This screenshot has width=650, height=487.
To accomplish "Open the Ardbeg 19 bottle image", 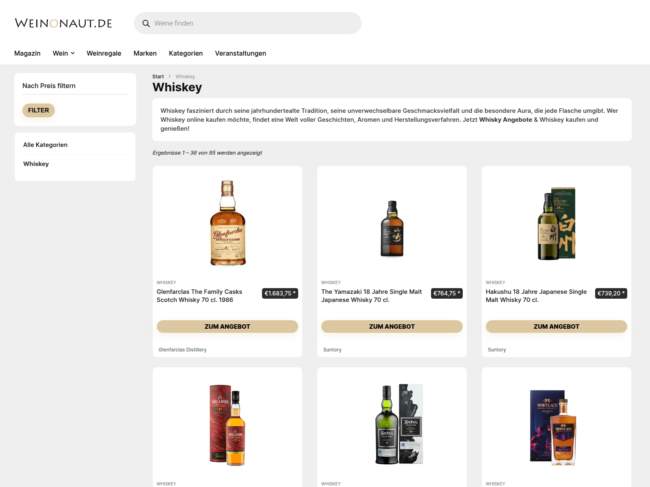I will coord(399,424).
